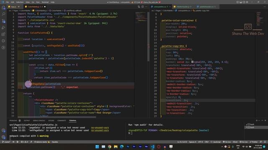
Task: Toggle Panel layout icon in title bar
Action: [241, 2]
